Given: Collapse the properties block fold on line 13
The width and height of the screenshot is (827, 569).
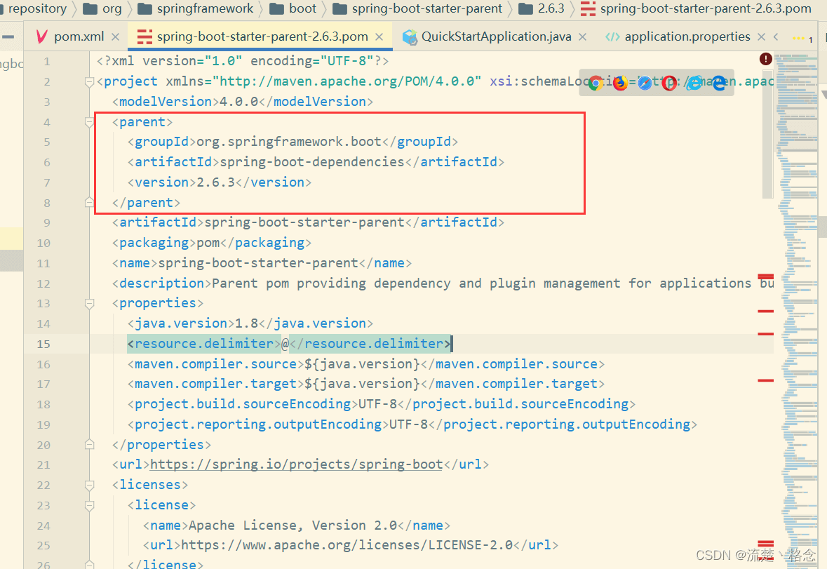Looking at the screenshot, I should 89,304.
